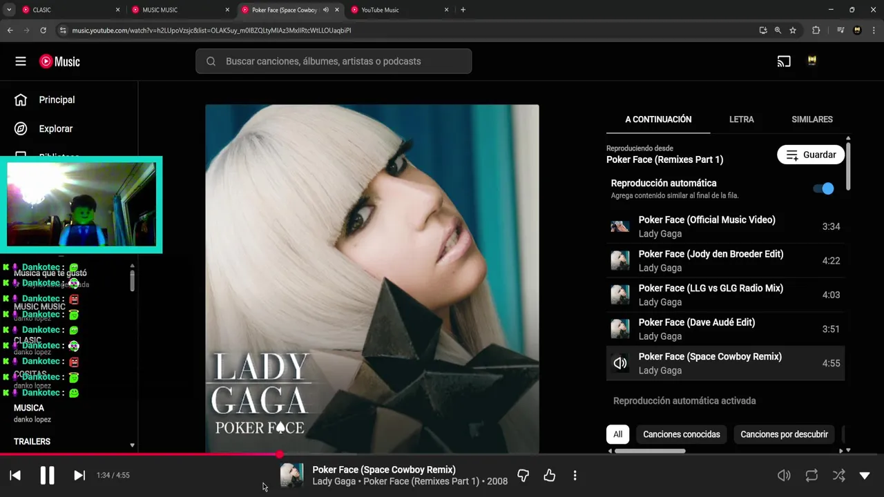Close the CLASIC browser tab
Screen dimensions: 884x497
click(117, 10)
